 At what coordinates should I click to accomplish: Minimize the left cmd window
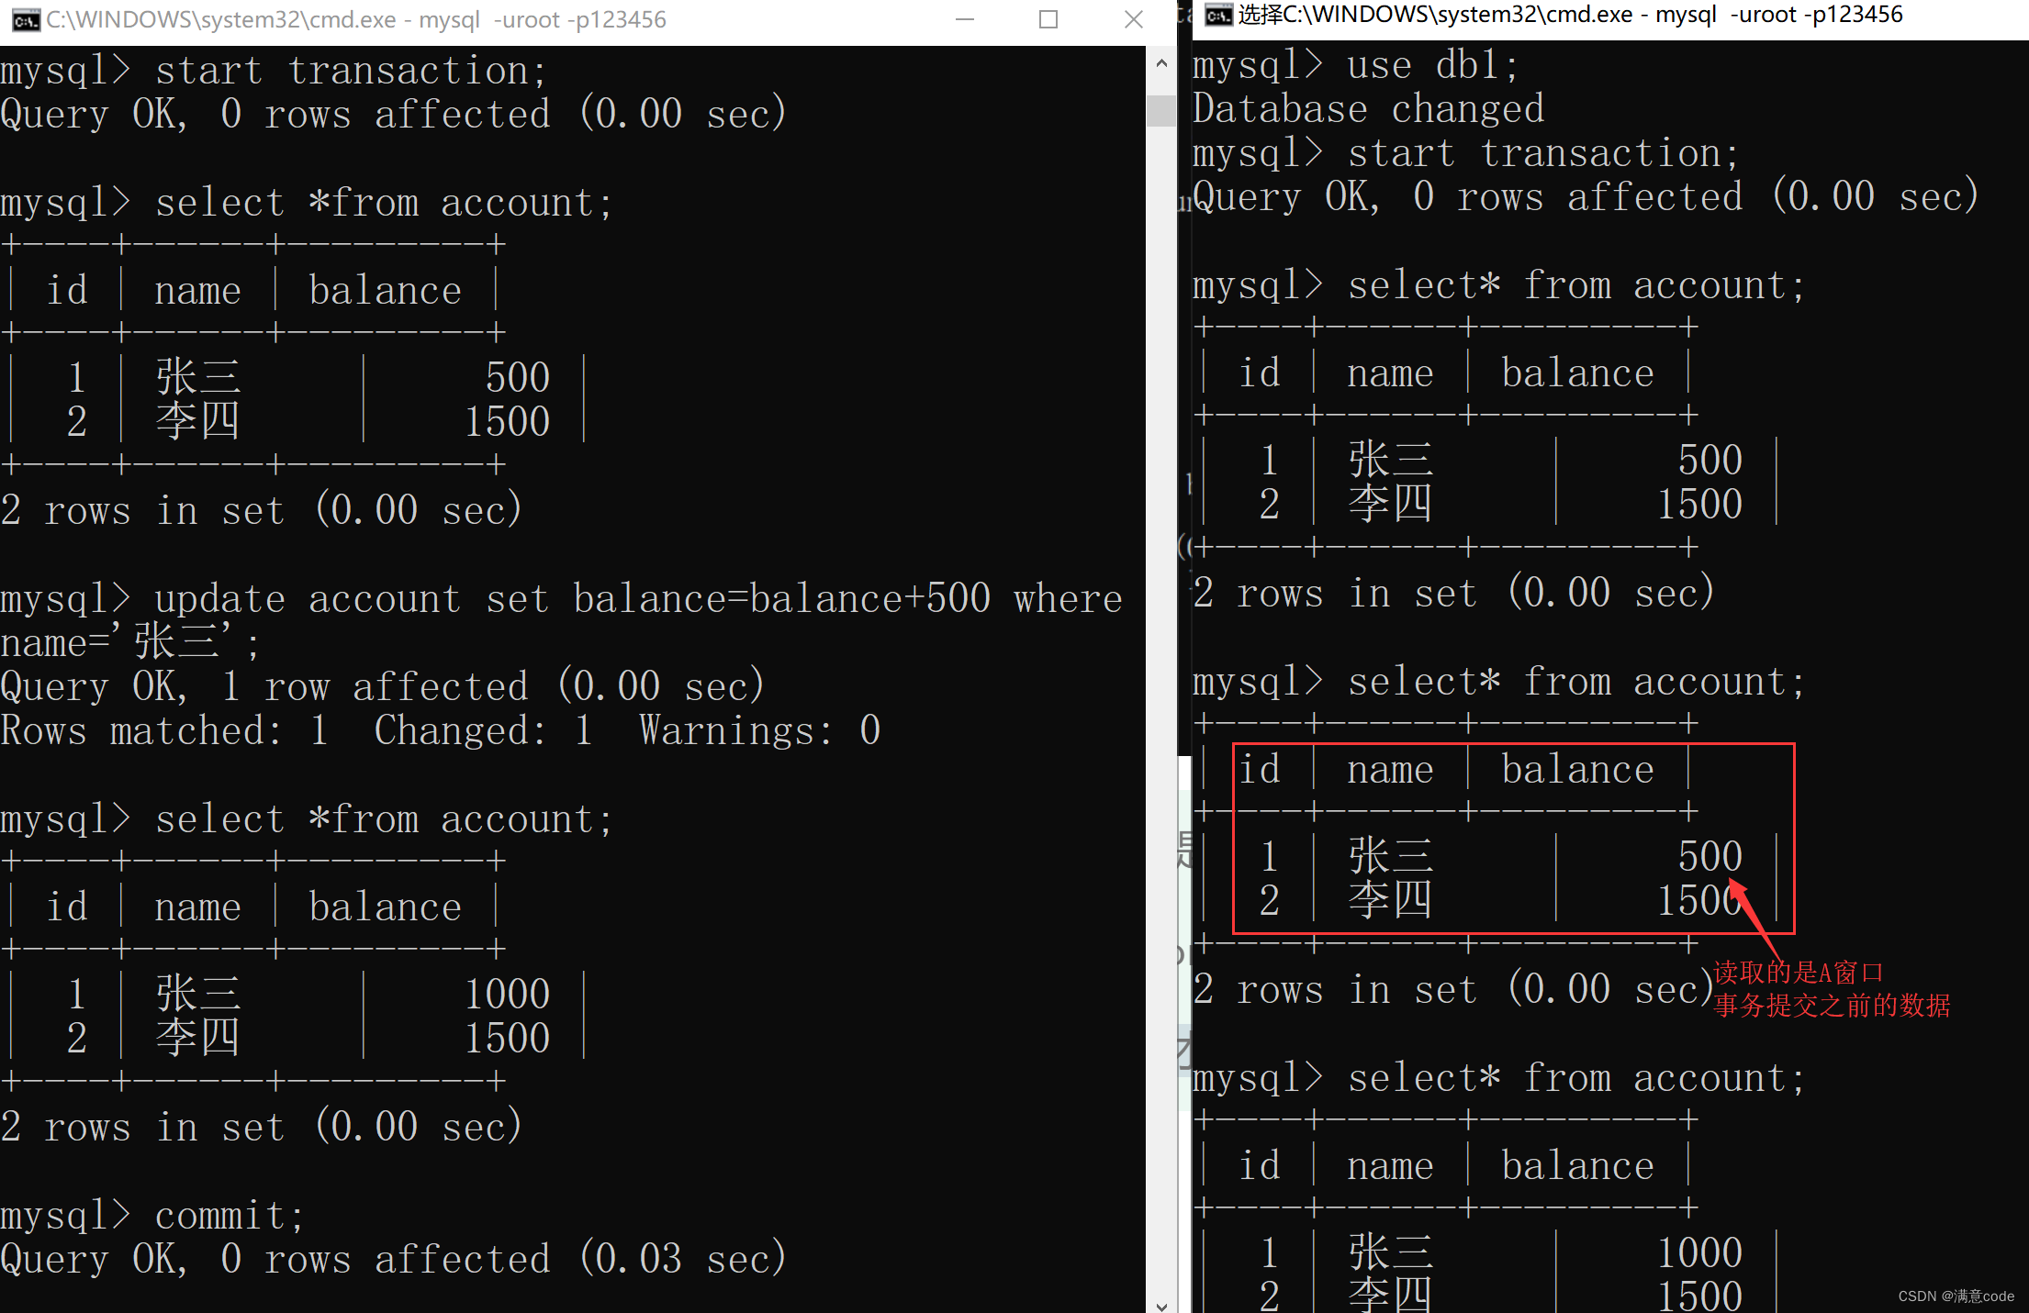(965, 19)
